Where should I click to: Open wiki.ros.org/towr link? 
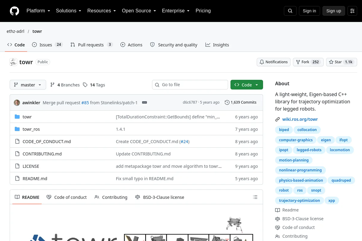tap(300, 119)
